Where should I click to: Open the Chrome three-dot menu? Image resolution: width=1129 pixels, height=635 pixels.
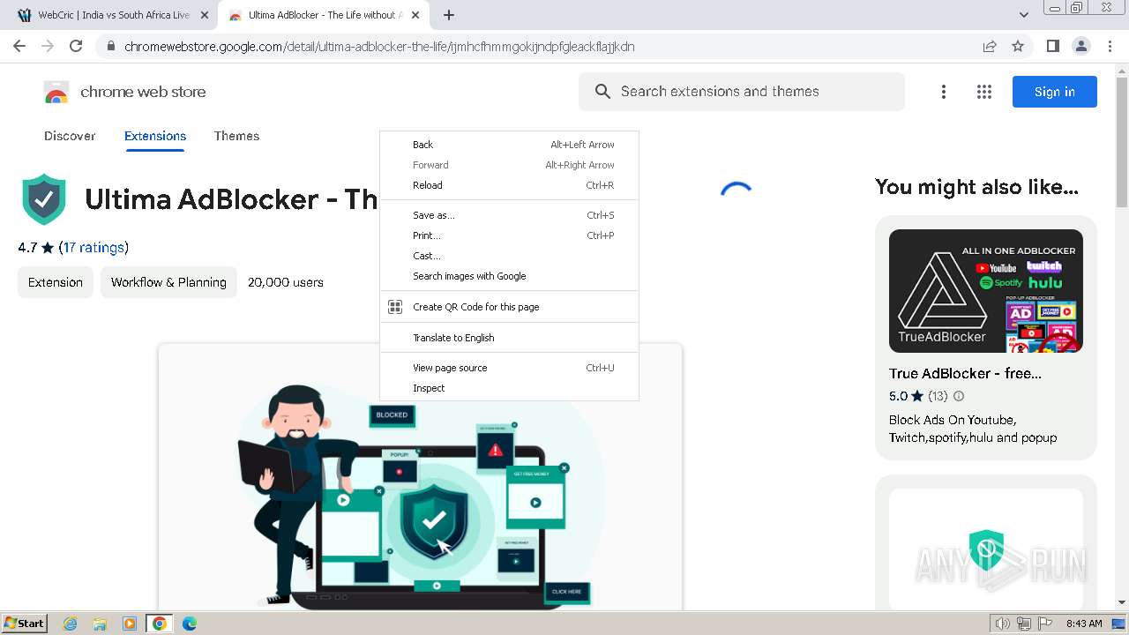tap(1110, 46)
